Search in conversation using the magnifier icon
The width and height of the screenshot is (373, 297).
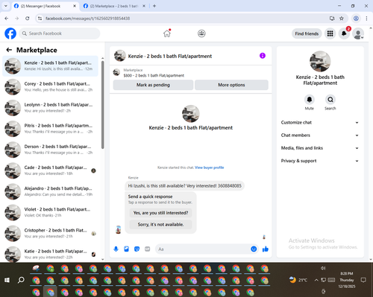click(330, 100)
